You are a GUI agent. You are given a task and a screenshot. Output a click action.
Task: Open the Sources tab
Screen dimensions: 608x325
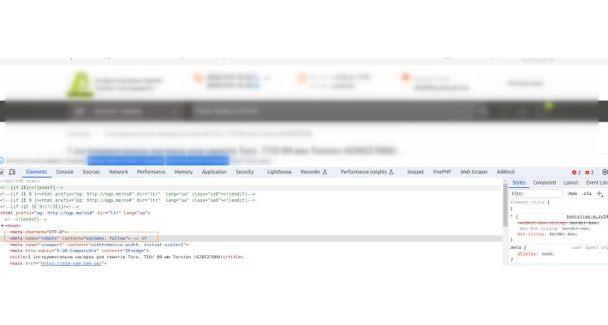point(91,172)
